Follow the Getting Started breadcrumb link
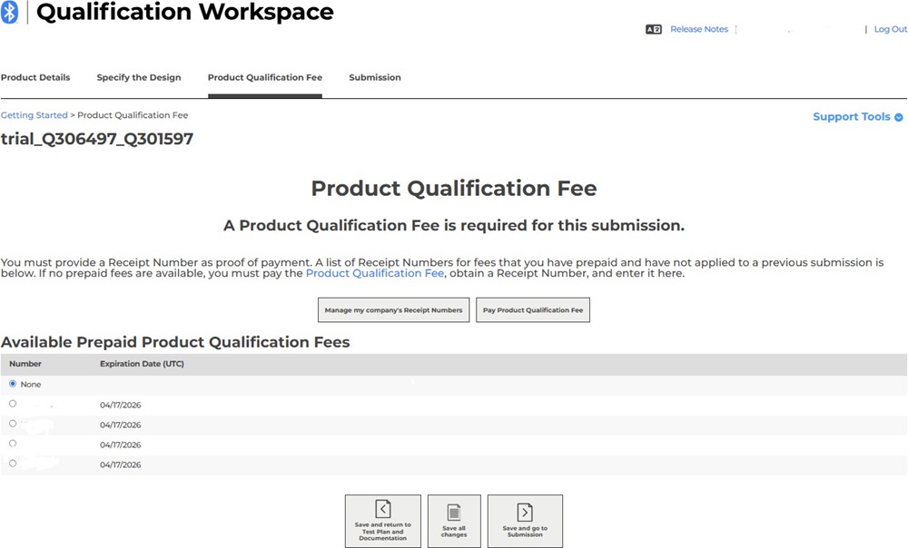This screenshot has height=548, width=908. 35,115
